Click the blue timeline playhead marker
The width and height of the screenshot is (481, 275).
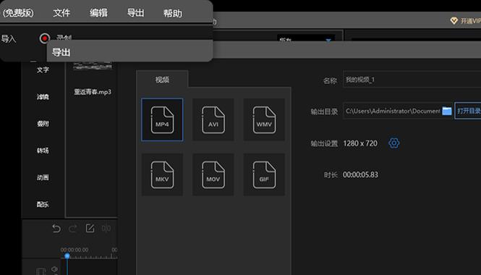tap(67, 256)
